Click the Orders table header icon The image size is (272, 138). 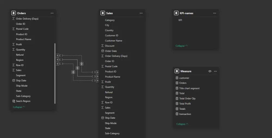[14, 13]
